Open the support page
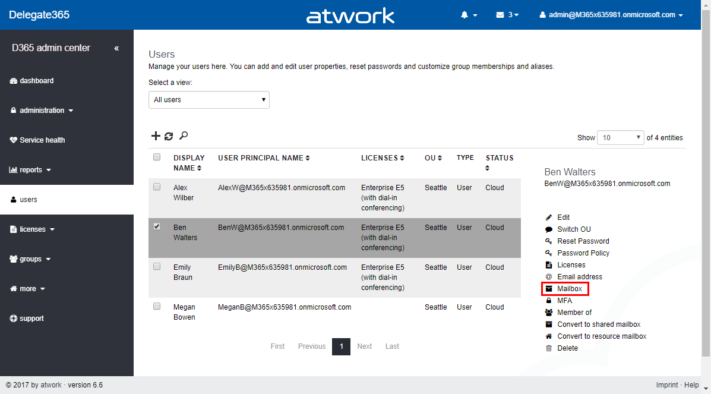This screenshot has height=394, width=711. 27,319
